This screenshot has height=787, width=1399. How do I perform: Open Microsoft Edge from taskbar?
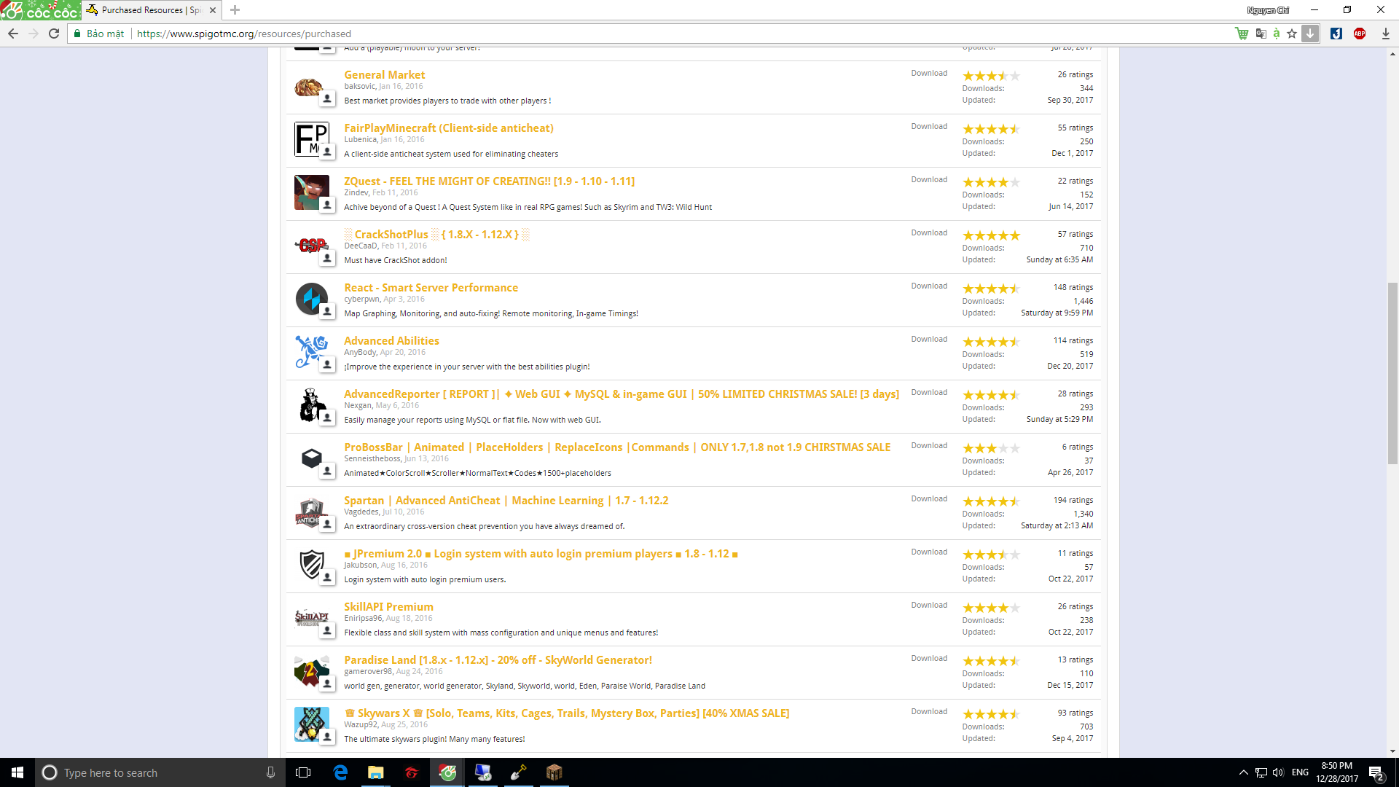(x=340, y=772)
